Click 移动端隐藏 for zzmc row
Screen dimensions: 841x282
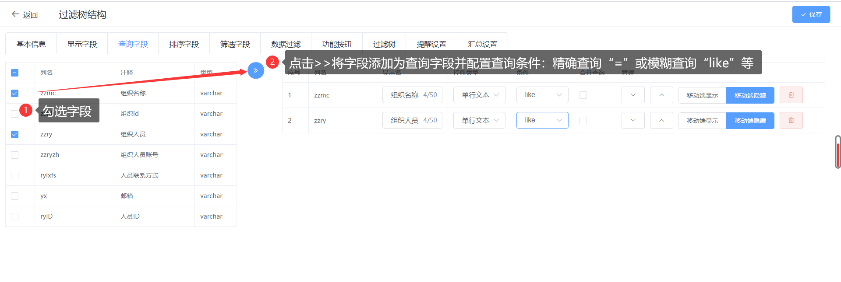[x=750, y=95]
